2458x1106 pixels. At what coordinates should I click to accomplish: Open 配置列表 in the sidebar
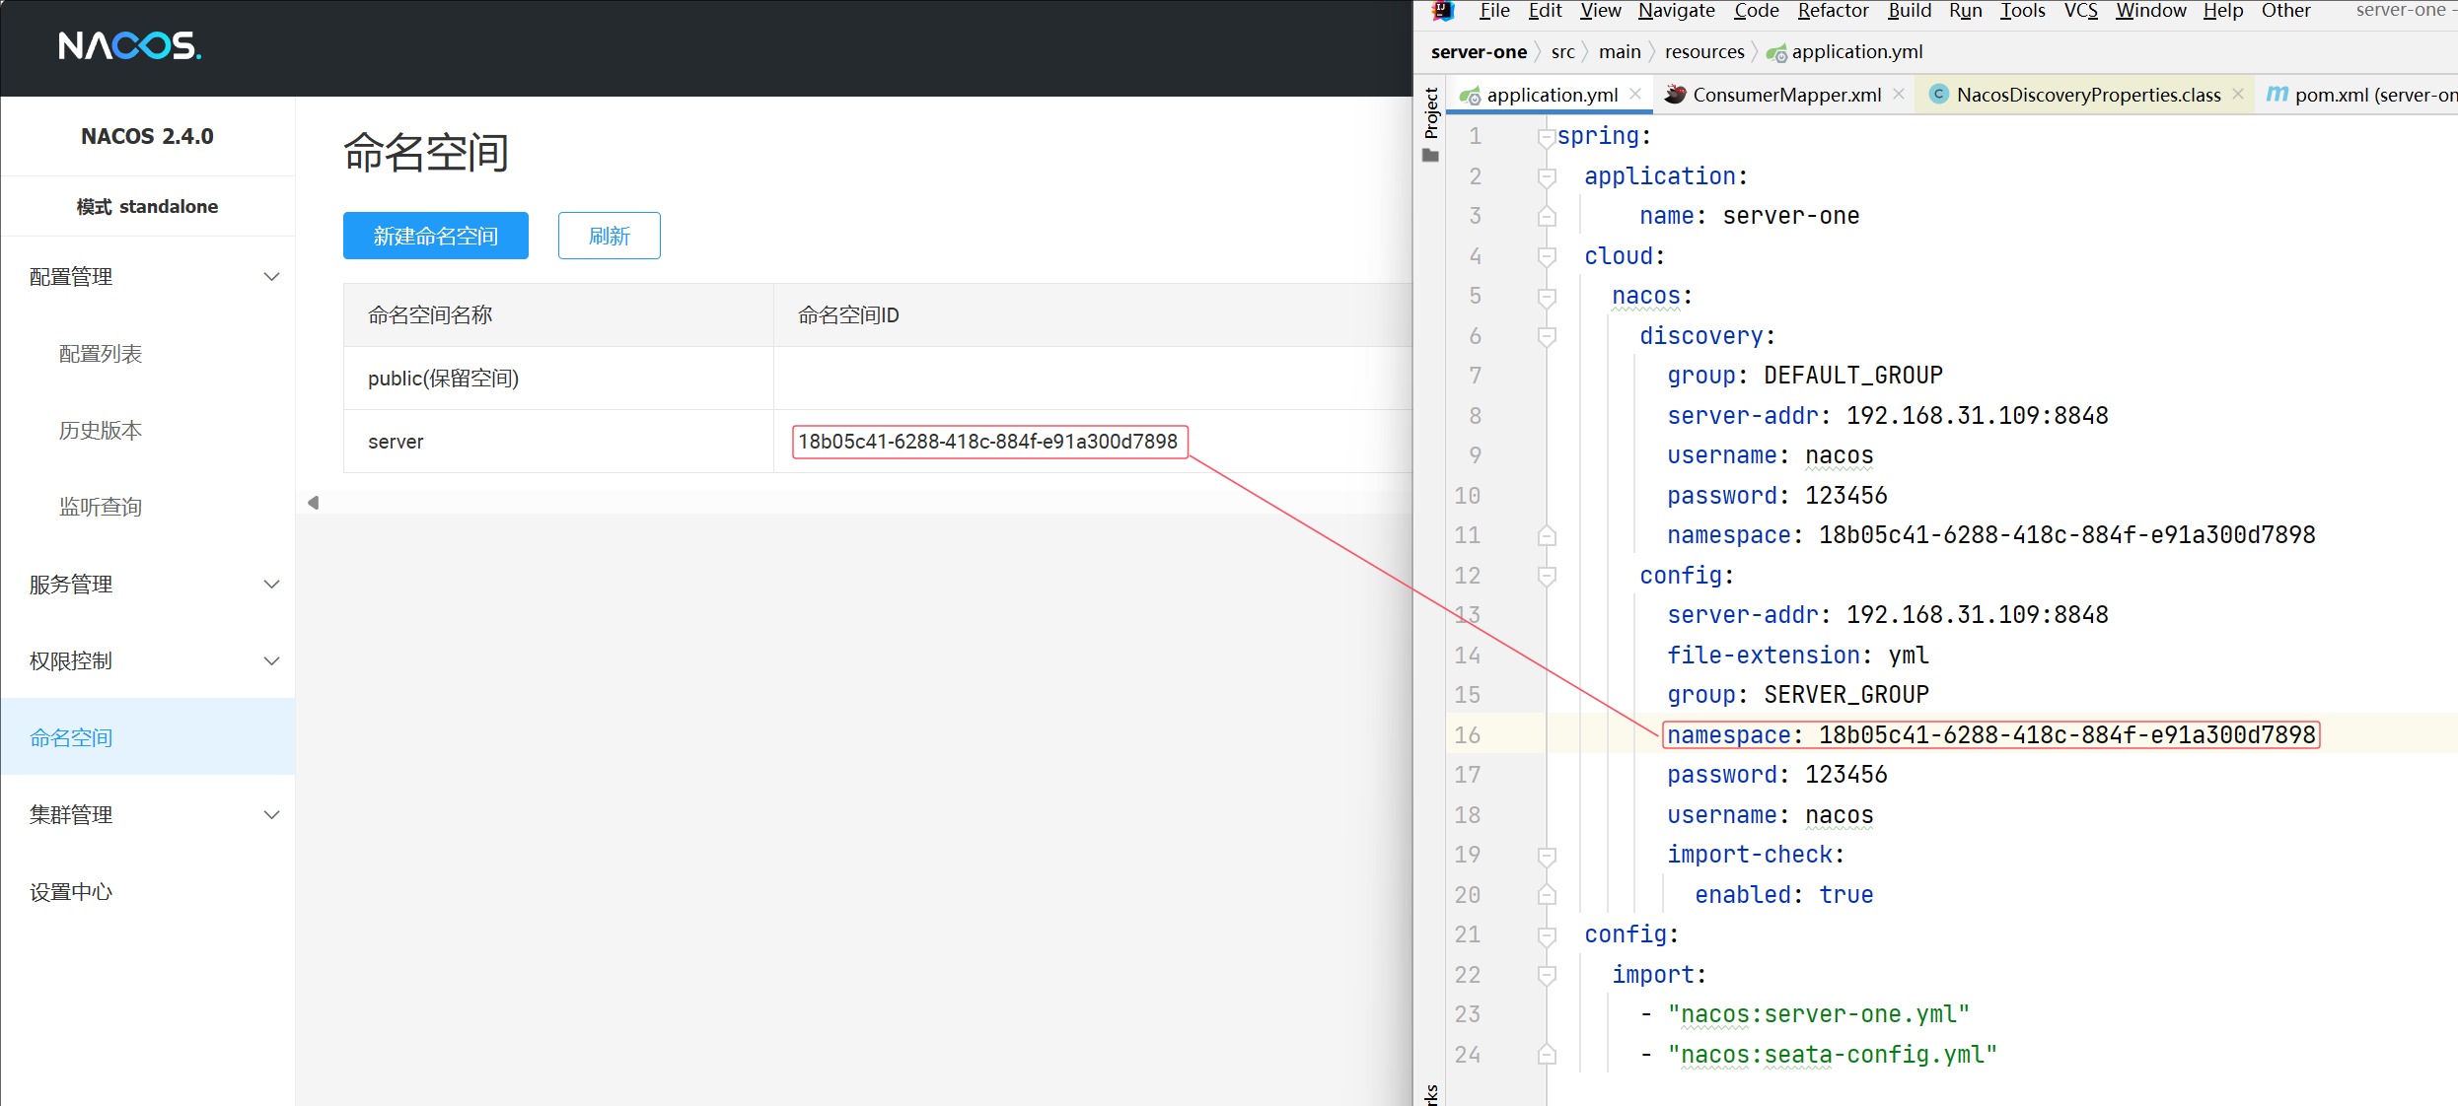coord(101,354)
